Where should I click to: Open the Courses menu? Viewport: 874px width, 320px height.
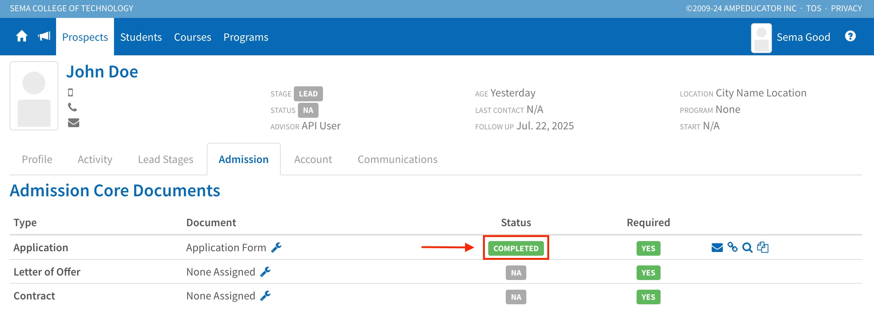(193, 37)
